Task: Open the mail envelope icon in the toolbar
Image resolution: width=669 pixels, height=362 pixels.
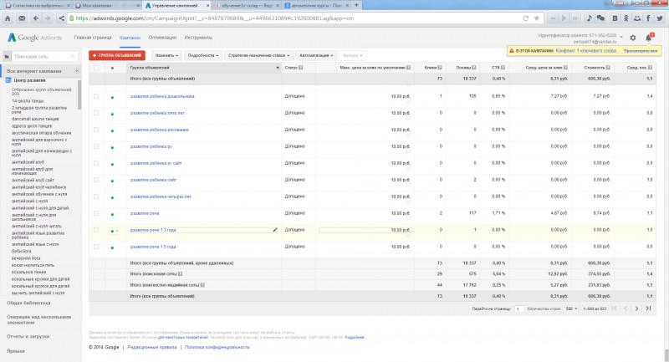Action: (x=22, y=18)
